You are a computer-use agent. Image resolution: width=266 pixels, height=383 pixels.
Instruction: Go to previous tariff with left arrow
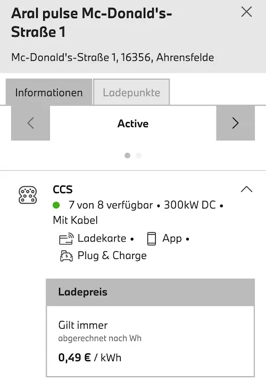[30, 123]
